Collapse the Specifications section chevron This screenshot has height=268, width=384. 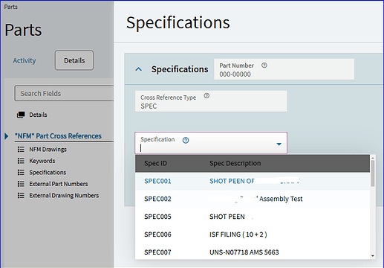click(x=139, y=69)
